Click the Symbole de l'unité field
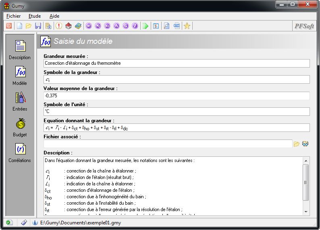Image resolution: width=320 pixels, height=230 pixels. click(177, 111)
